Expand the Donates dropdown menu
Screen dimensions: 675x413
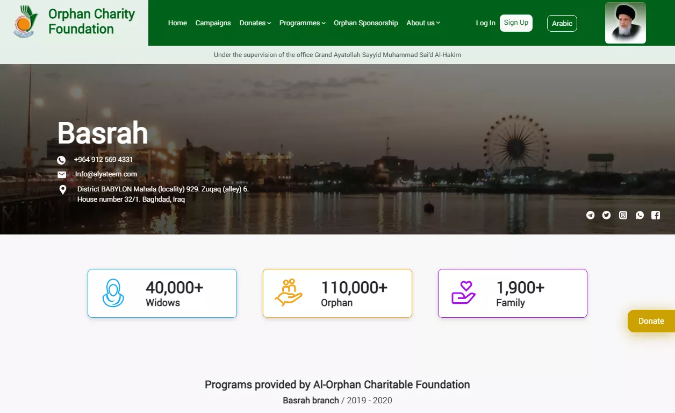255,23
